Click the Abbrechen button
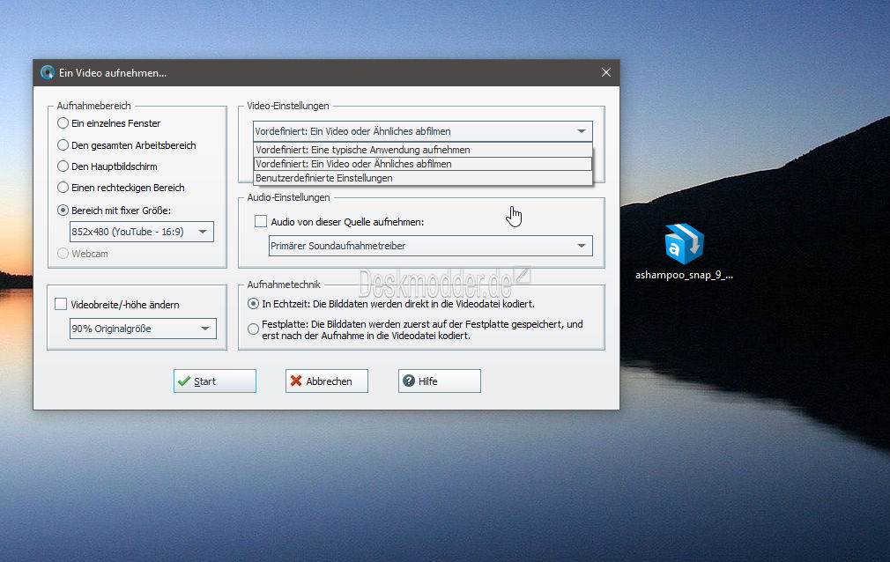 pos(326,381)
